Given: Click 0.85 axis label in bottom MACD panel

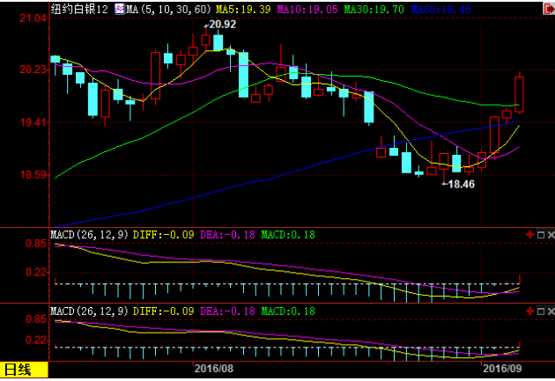Looking at the screenshot, I should 36,319.
